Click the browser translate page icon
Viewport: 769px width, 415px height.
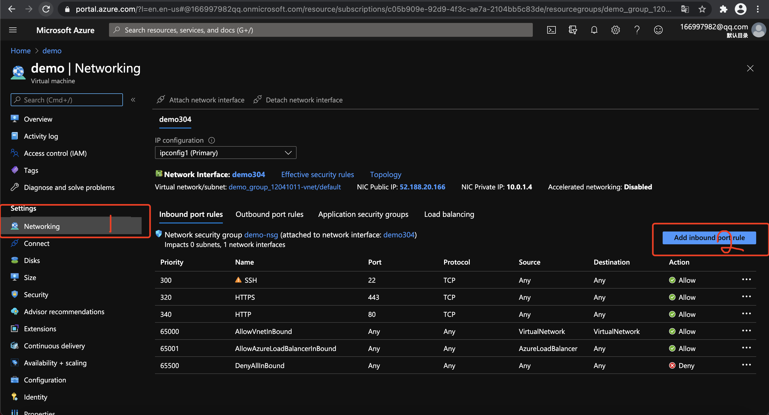point(685,9)
